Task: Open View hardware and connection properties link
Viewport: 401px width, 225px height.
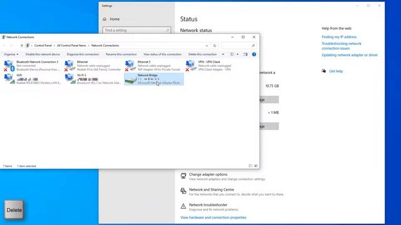Action: click(x=213, y=217)
